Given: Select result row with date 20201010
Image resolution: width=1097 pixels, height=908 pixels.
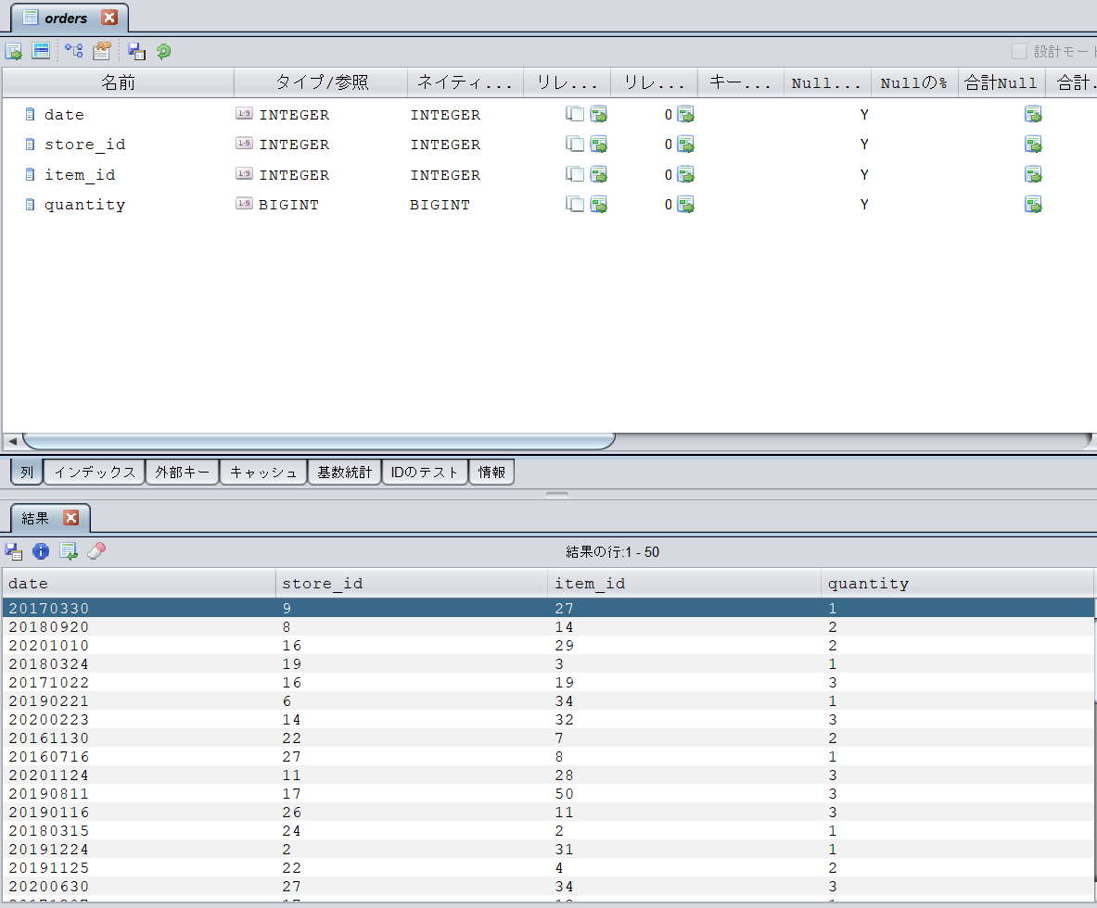Looking at the screenshot, I should pyautogui.click(x=549, y=645).
